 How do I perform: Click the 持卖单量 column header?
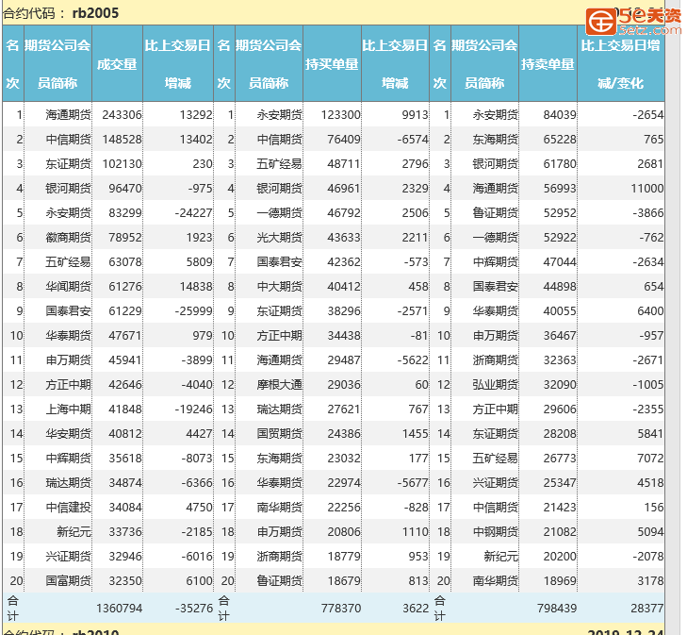[548, 64]
